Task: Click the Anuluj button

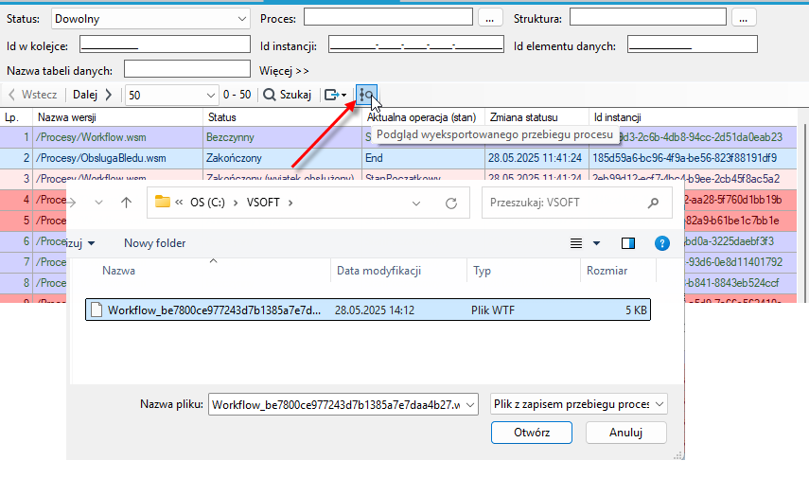Action: coord(625,433)
